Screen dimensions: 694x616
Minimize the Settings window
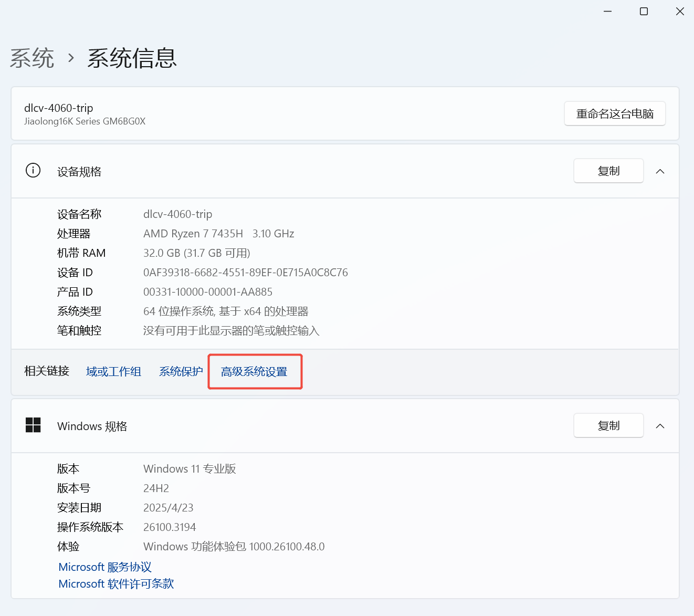tap(608, 12)
